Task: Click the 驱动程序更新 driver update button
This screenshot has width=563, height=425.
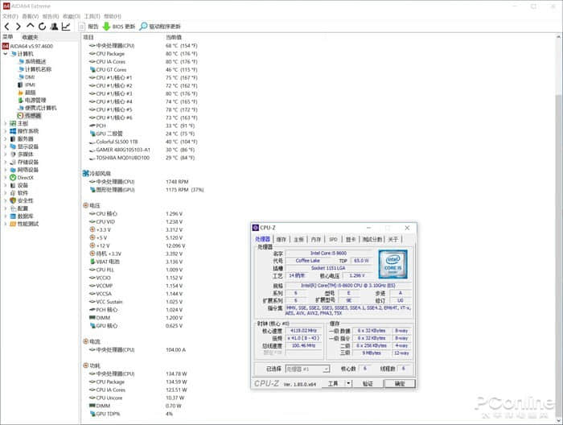Action: (x=160, y=27)
